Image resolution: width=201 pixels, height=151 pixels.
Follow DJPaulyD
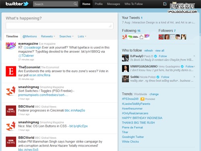pyautogui.click(x=163, y=56)
